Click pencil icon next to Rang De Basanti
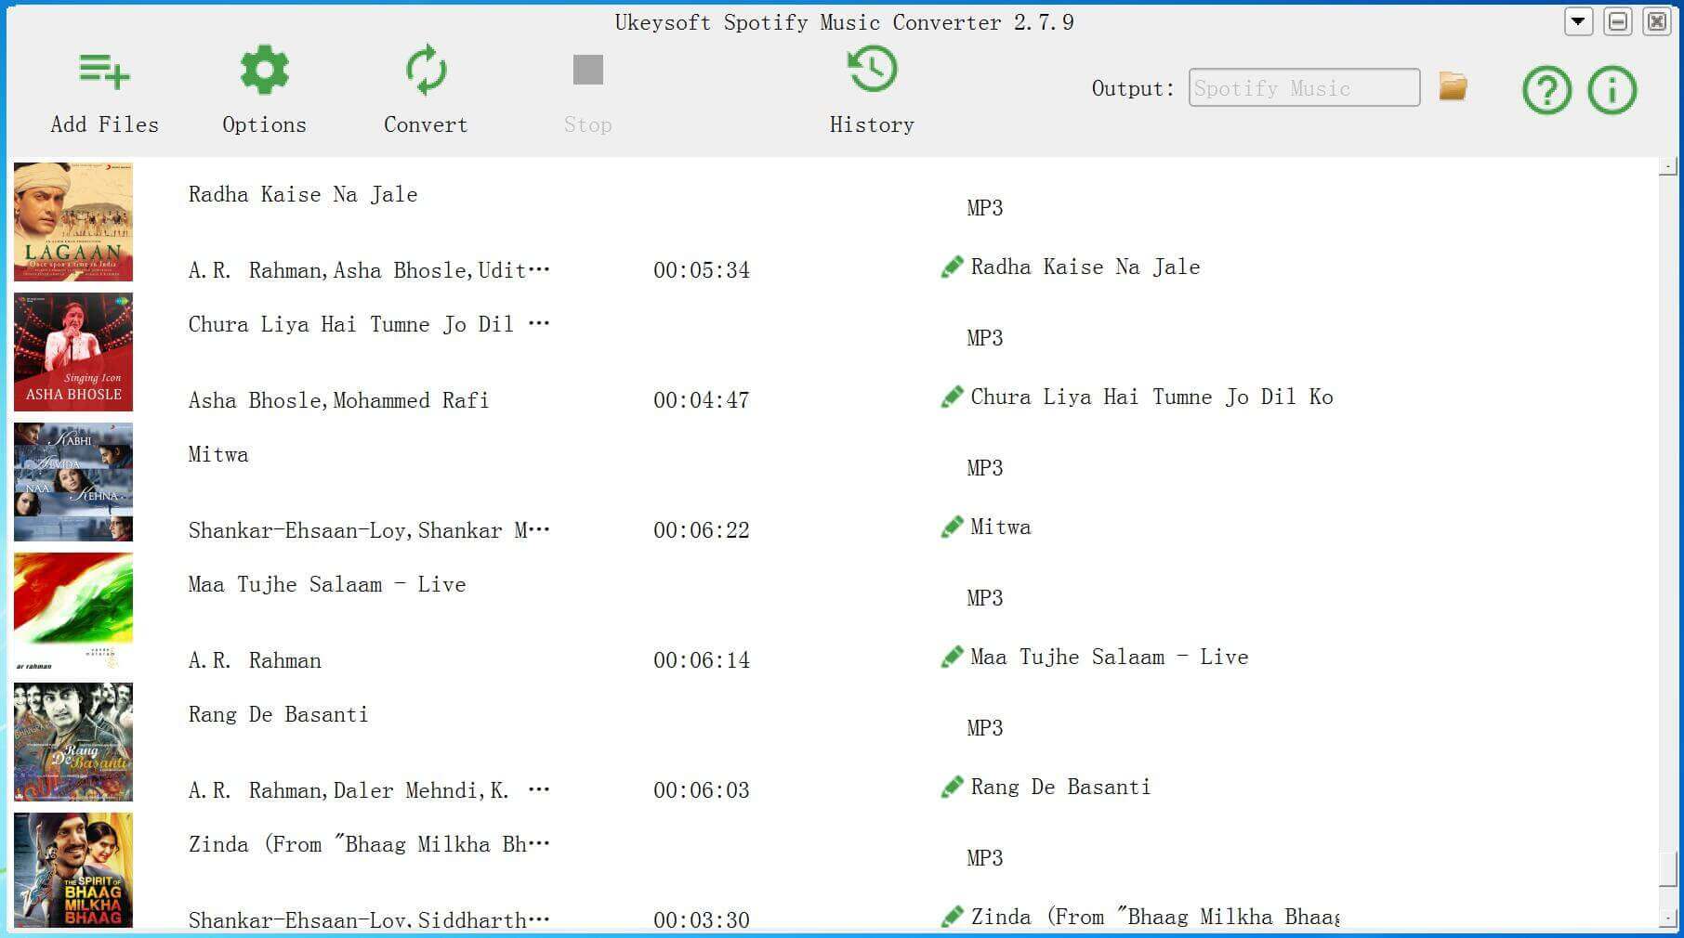Screen dimensions: 1684x938 click(952, 788)
